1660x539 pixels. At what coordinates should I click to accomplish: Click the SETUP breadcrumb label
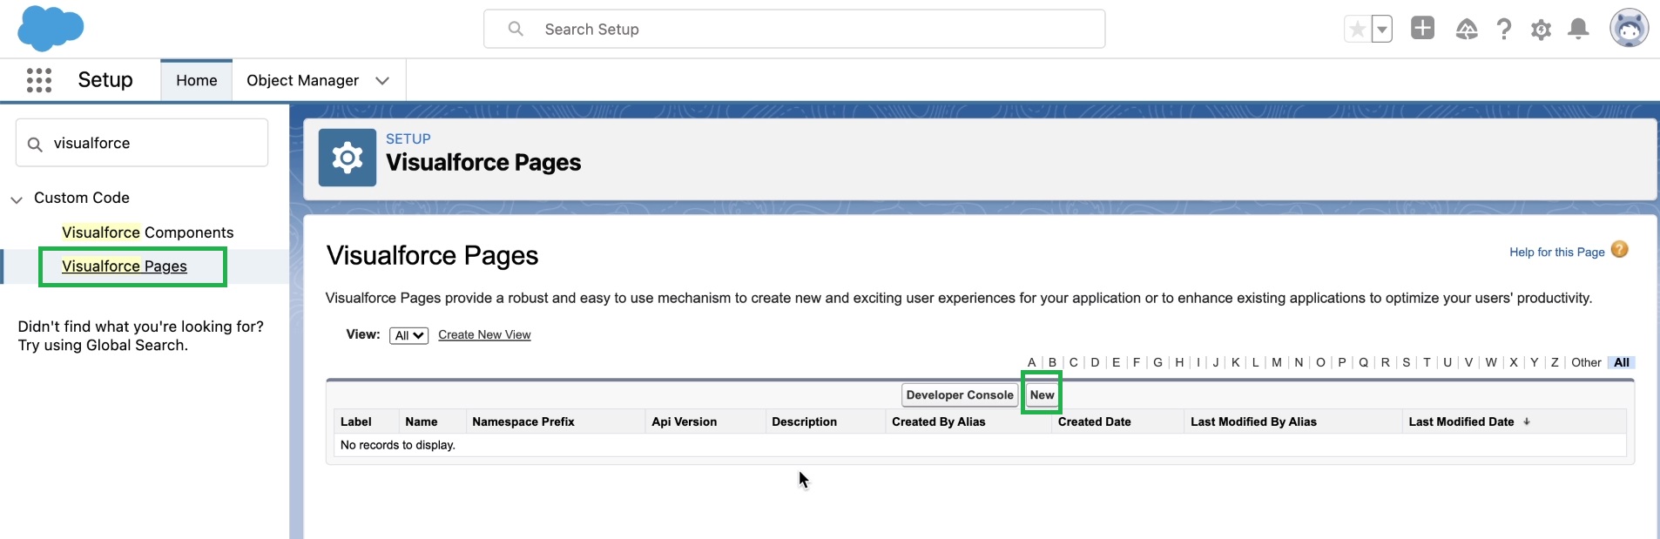pos(408,138)
